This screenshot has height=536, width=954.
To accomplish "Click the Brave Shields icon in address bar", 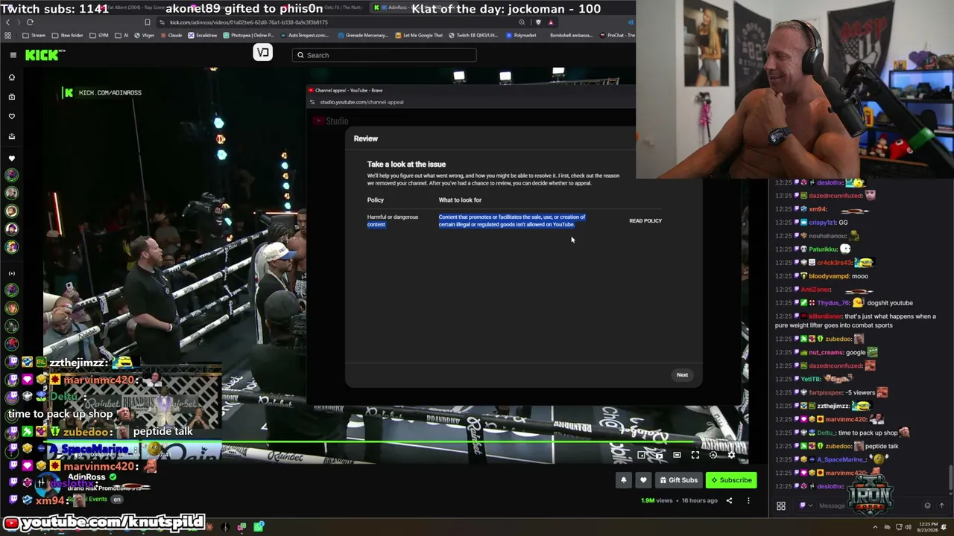I will coord(538,22).
